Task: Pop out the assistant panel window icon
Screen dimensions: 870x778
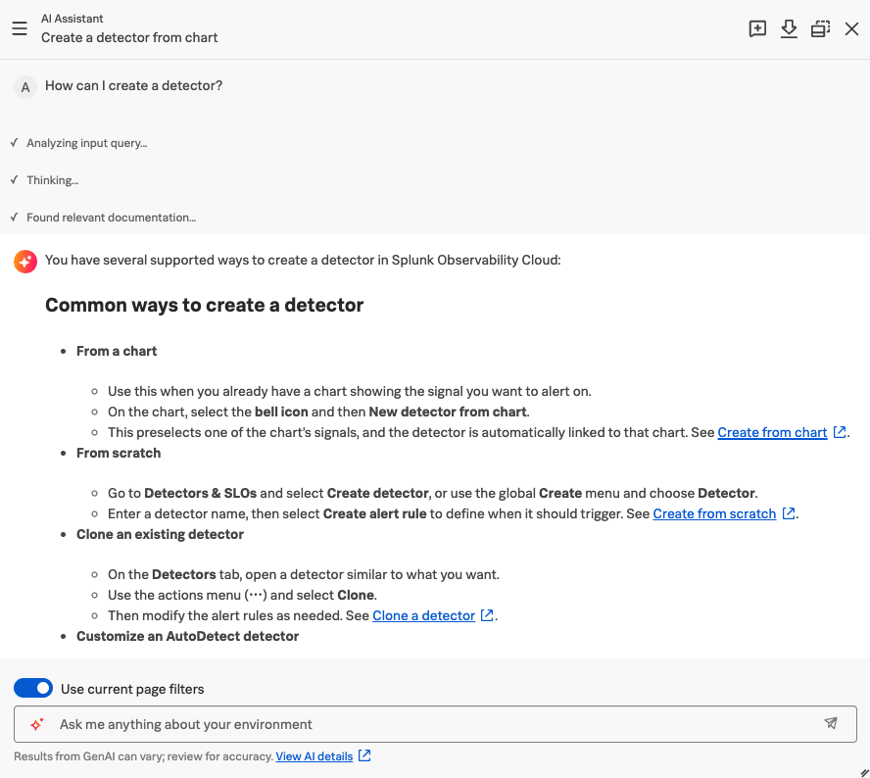Action: click(x=820, y=28)
